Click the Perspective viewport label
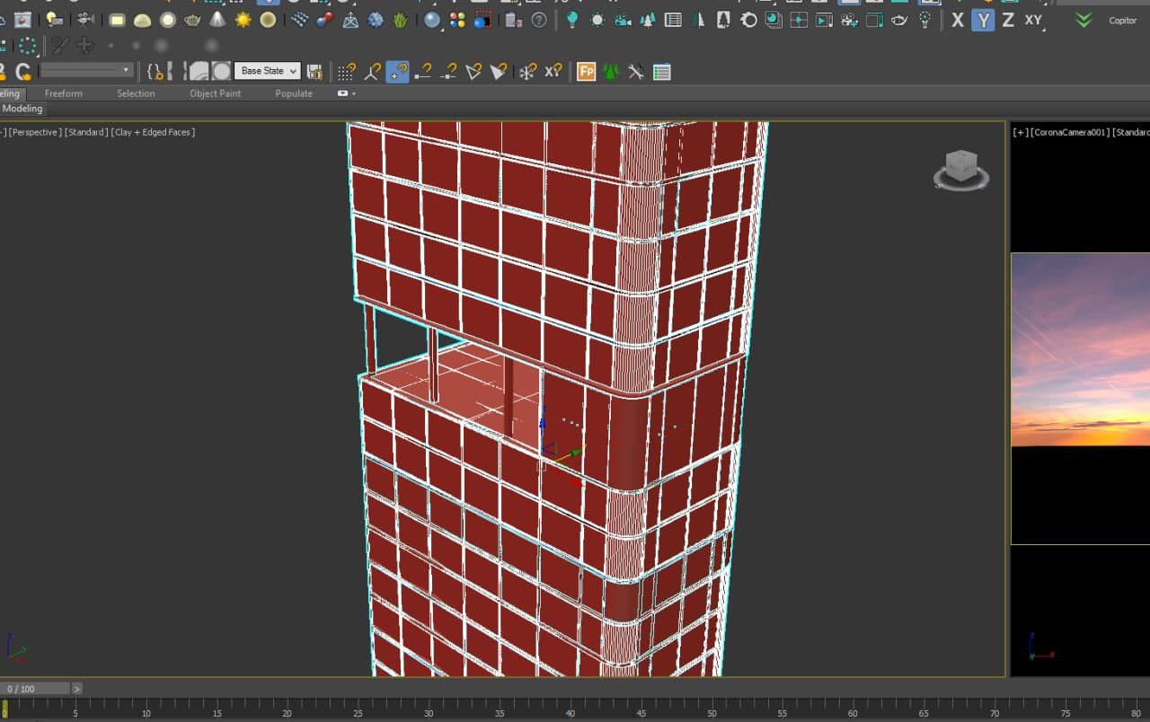The width and height of the screenshot is (1150, 722). (35, 132)
